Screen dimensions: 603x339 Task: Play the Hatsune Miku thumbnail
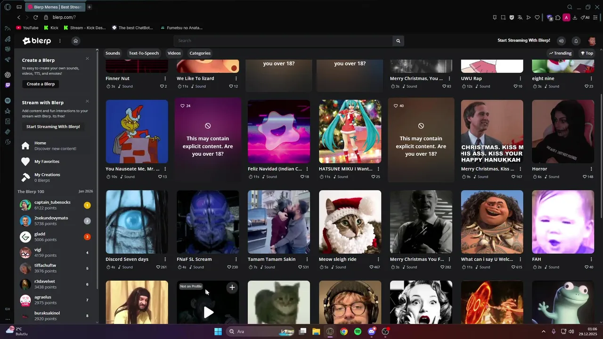coord(350,131)
